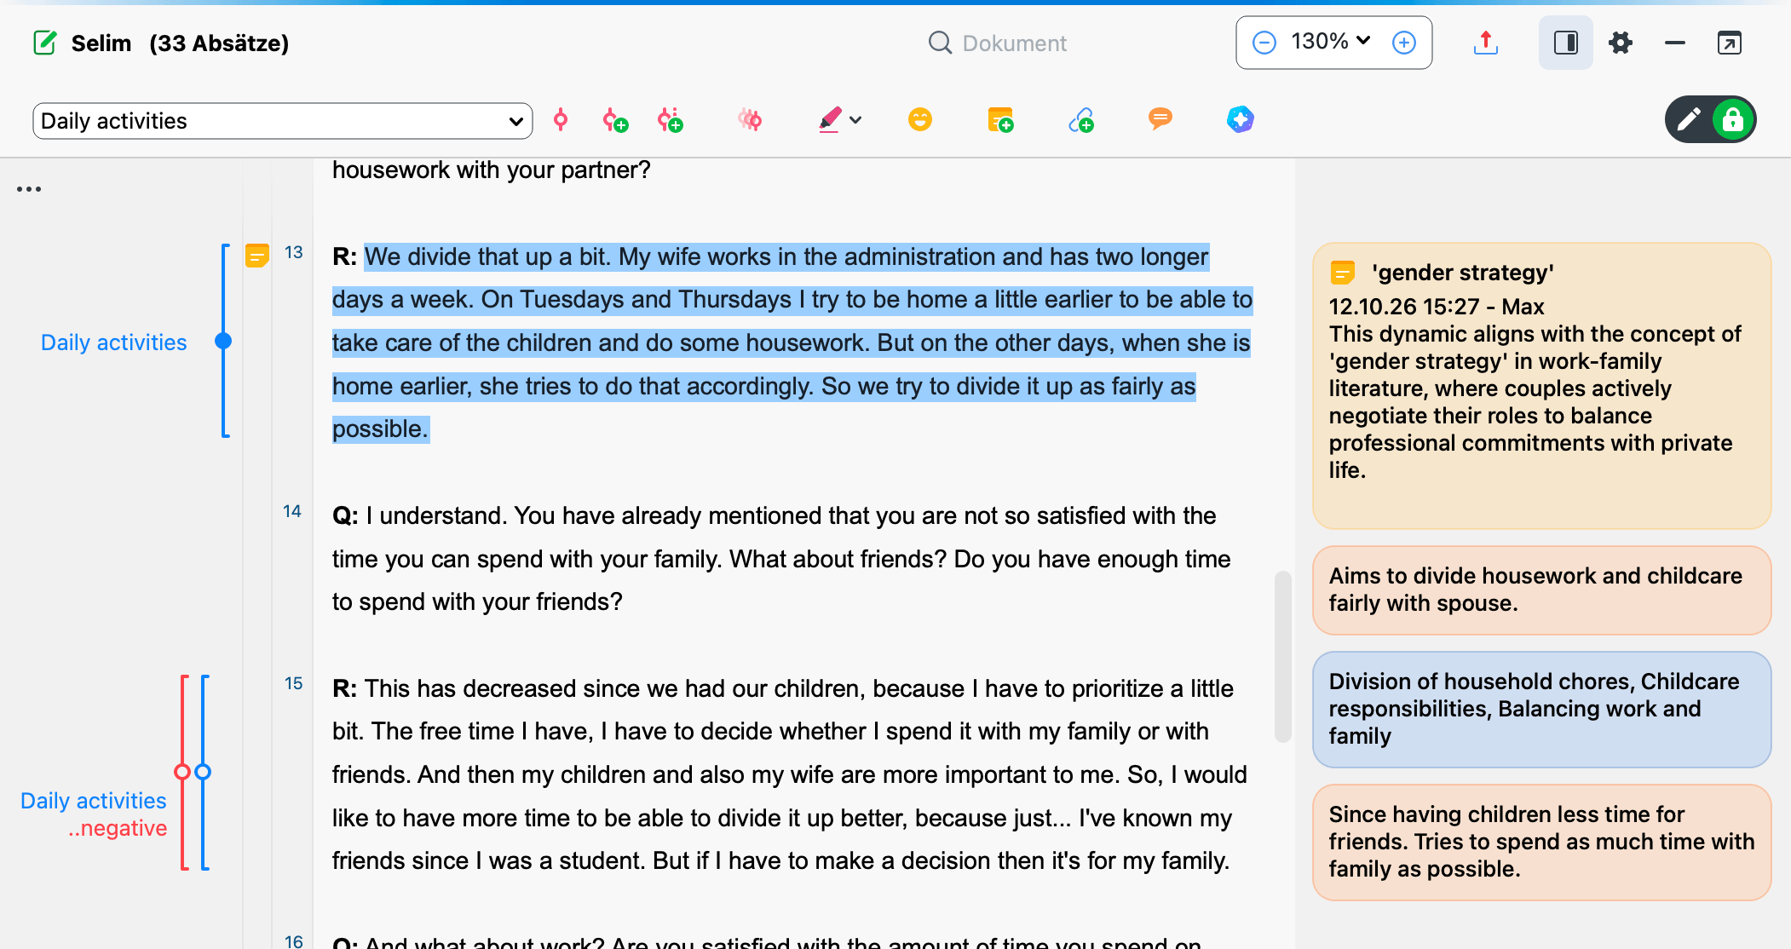Undock window with pop-out icon

click(1730, 43)
